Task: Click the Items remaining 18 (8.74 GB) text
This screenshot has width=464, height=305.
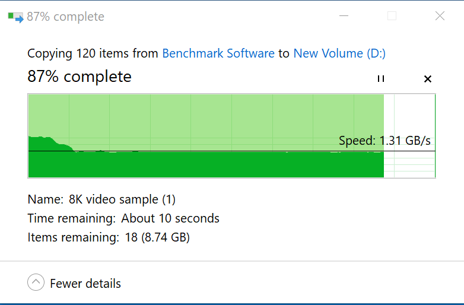Action: pyautogui.click(x=109, y=237)
